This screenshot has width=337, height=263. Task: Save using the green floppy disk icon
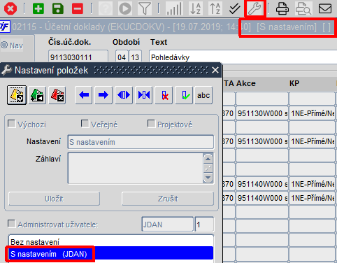click(x=58, y=8)
